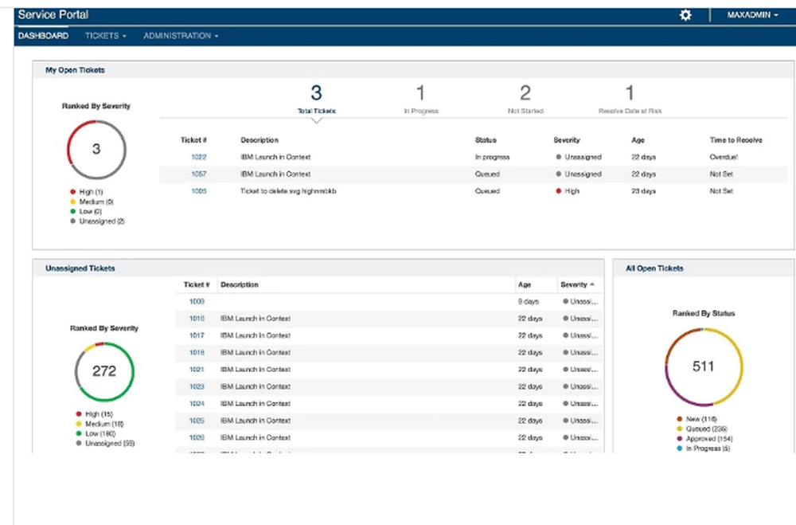Image resolution: width=796 pixels, height=525 pixels.
Task: Sort Unassigned Tickets by Age column
Action: click(x=525, y=284)
